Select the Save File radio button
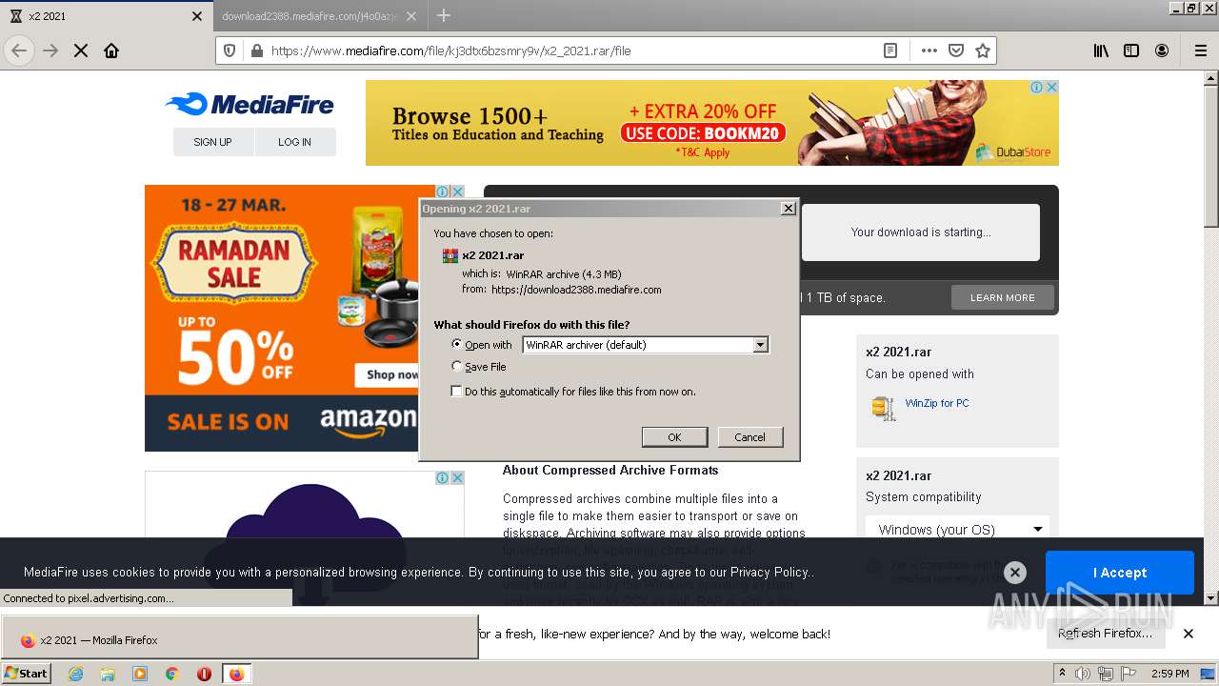The image size is (1219, 686). 457,366
